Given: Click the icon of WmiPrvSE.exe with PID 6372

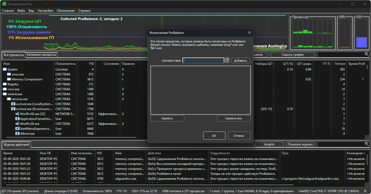Looking at the screenshot, I should [17, 124].
